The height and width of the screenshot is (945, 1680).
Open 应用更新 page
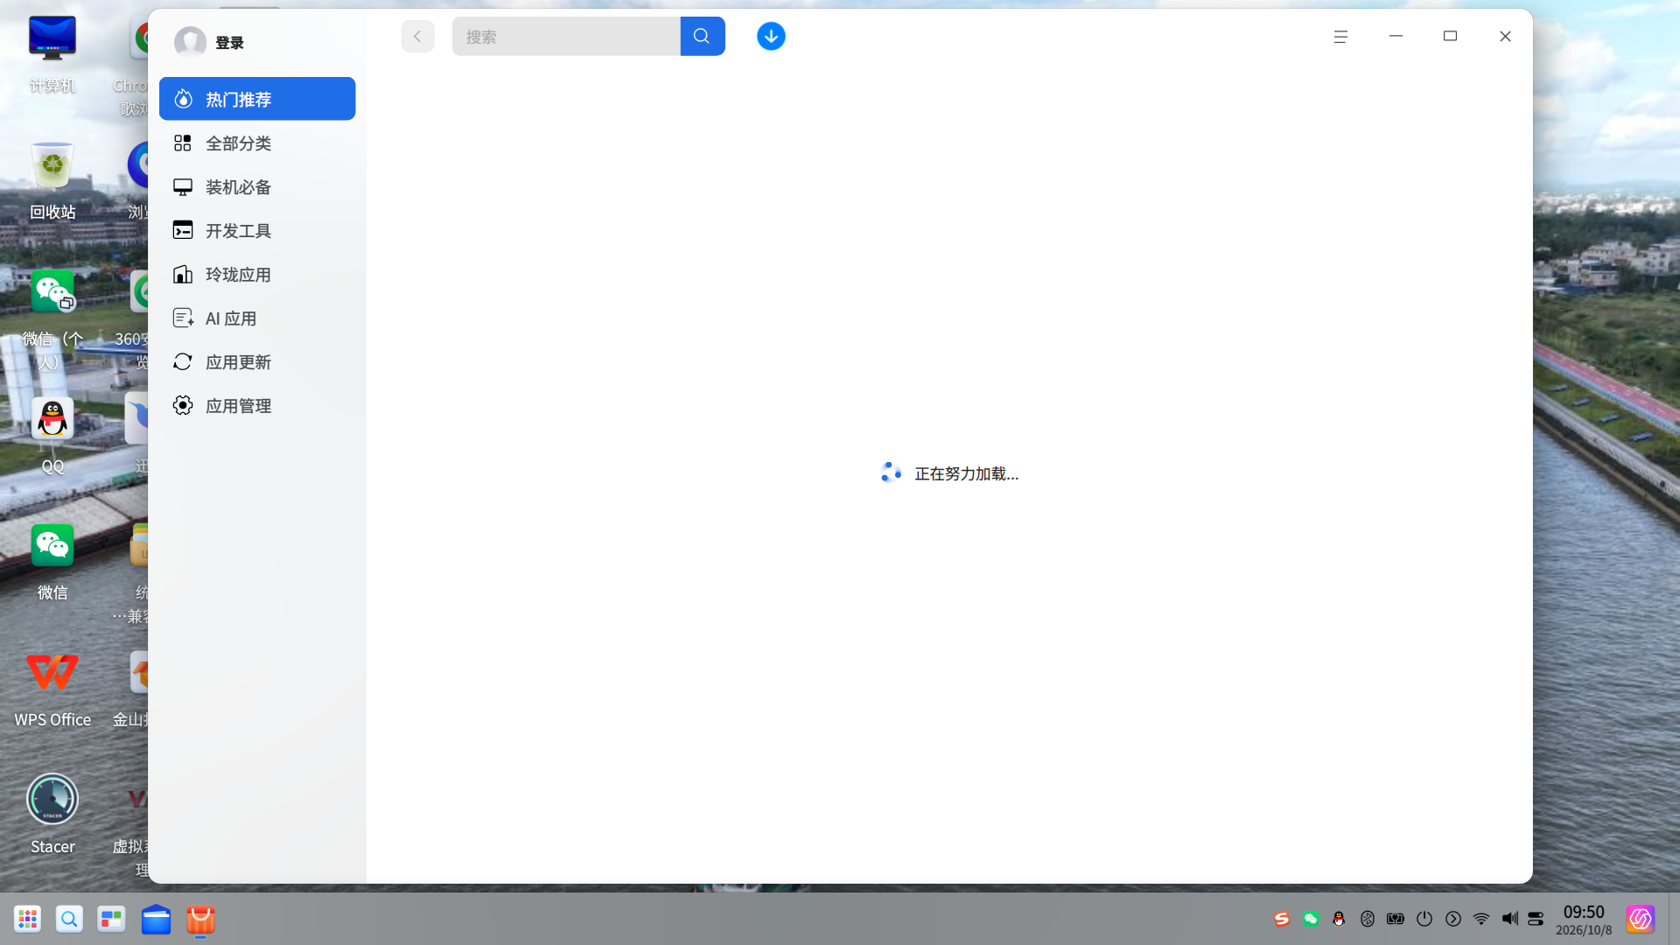(257, 361)
